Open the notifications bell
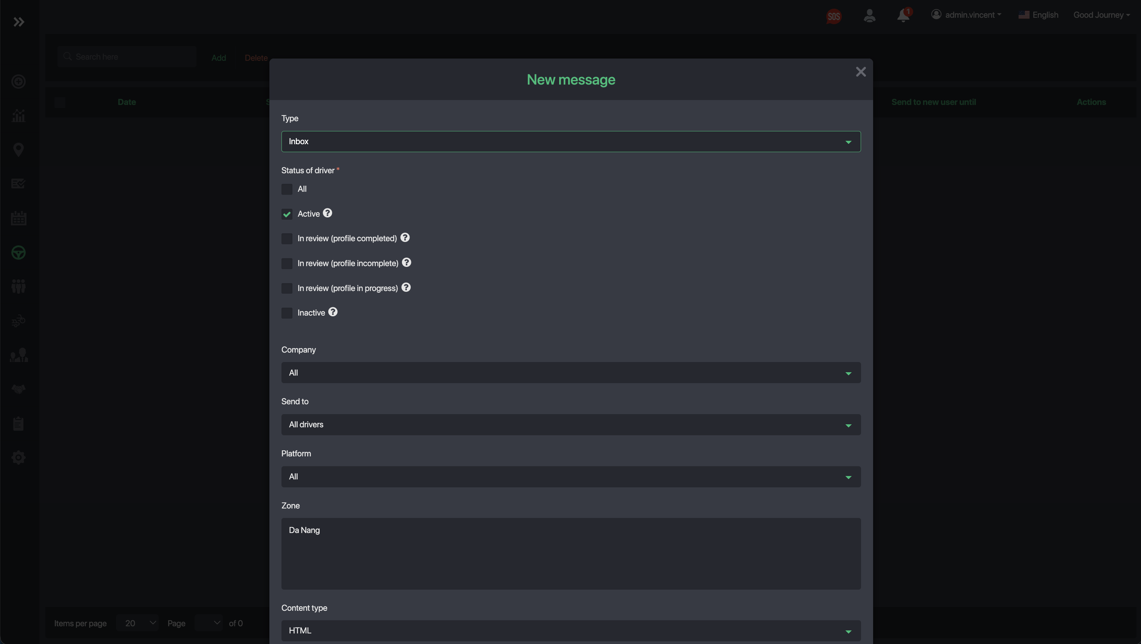 [903, 15]
